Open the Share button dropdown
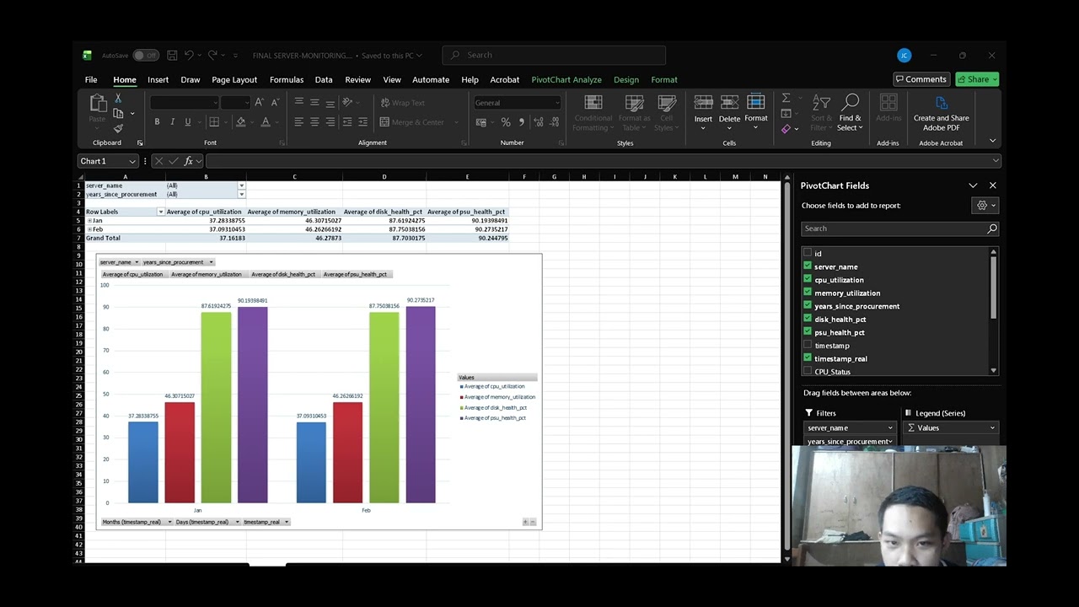Screen dimensions: 1079x607 (x=995, y=79)
